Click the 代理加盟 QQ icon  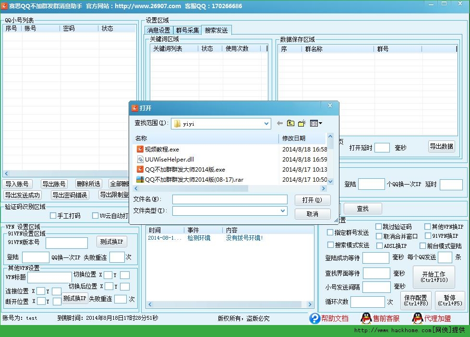(418, 318)
